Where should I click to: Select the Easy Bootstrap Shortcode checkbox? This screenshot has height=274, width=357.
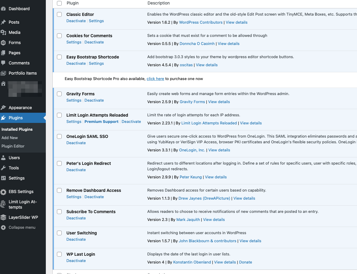coord(59,57)
